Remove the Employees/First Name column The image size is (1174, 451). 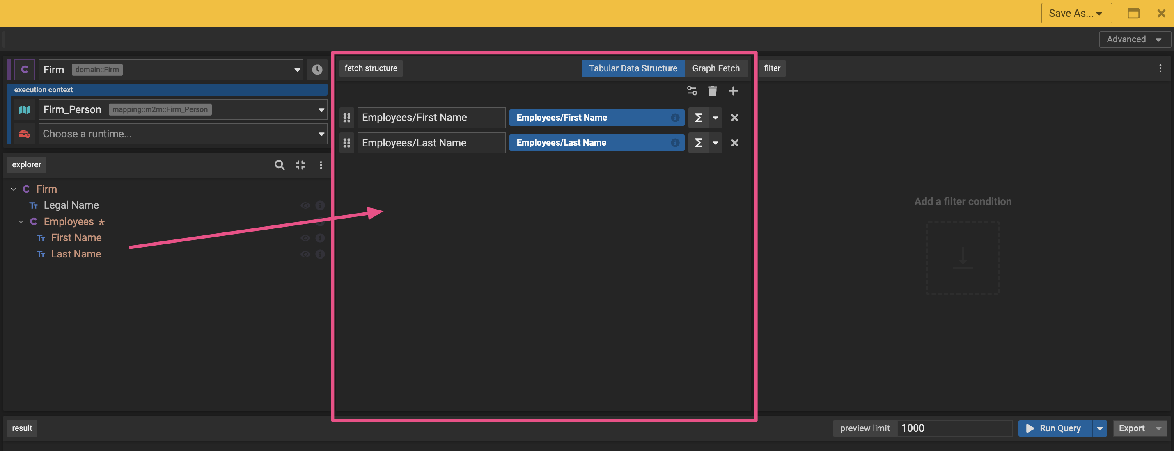[x=734, y=117]
